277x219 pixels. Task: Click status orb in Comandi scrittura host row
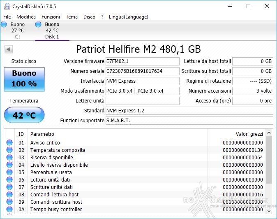click(x=9, y=202)
